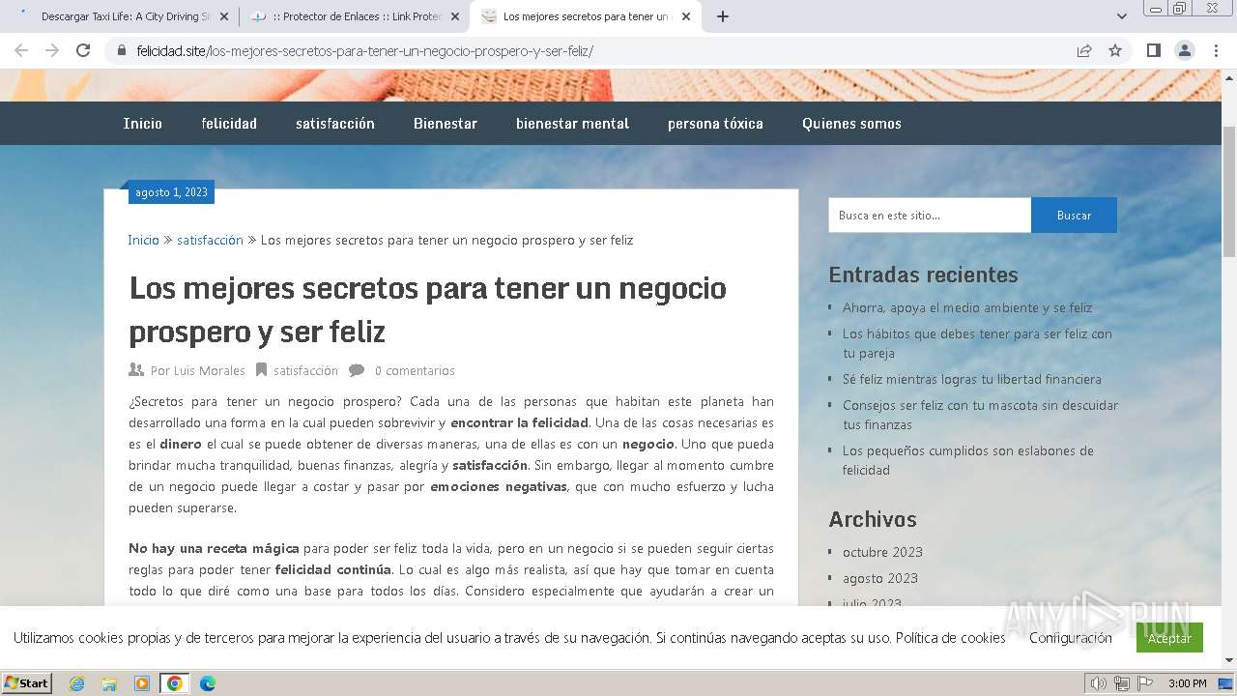
Task: Click the Buscar search button
Action: 1074,216
